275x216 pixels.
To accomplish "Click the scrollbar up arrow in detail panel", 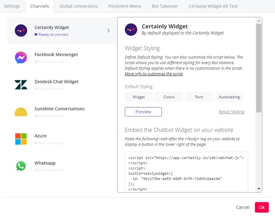I will [x=258, y=21].
